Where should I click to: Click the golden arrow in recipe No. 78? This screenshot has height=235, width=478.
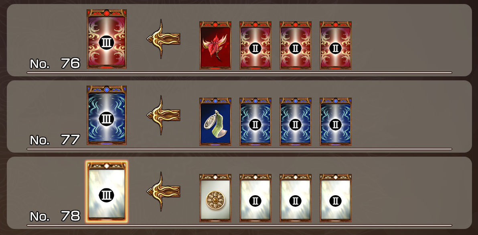(163, 191)
